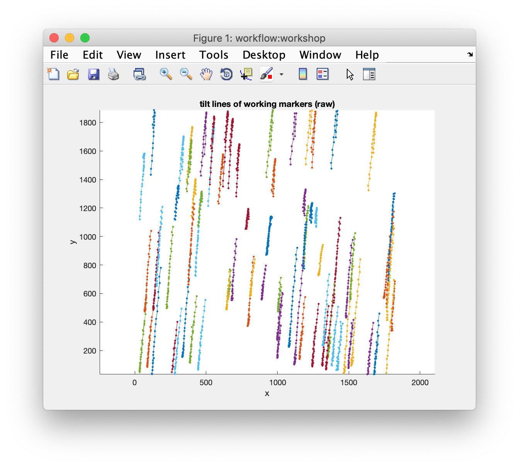Open the Insert menu
This screenshot has width=519, height=467.
pyautogui.click(x=170, y=55)
